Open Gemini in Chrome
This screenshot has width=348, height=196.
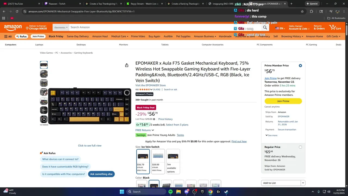click(312, 4)
